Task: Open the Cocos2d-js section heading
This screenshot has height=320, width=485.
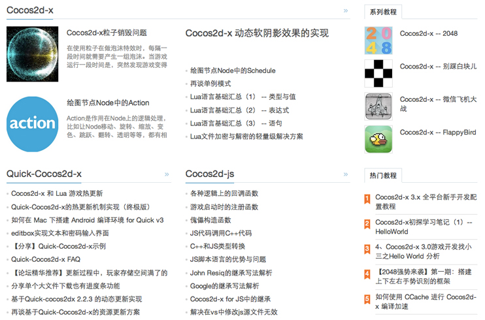Action: point(210,174)
